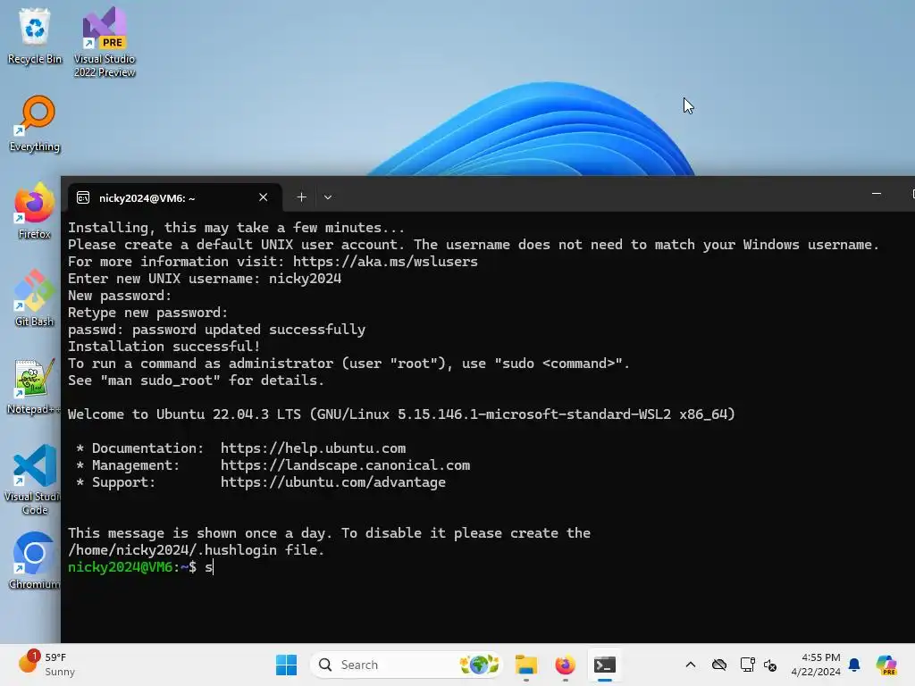Open the notification bell icon
Viewport: 915px width, 686px height.
coord(854,665)
